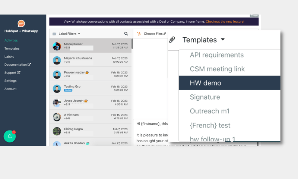
Task: Click the HubSpot sprocket icon
Action: (x=139, y=34)
